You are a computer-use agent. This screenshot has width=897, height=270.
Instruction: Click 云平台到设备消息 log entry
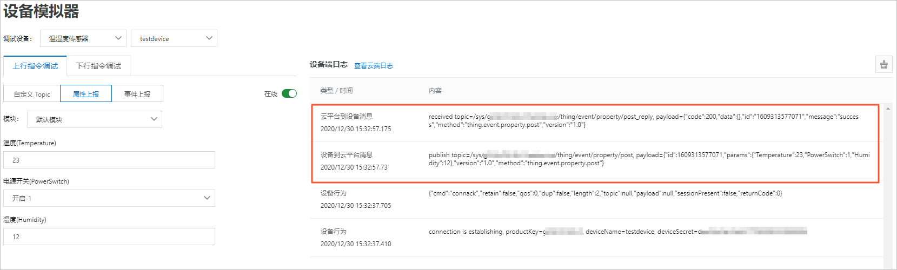pyautogui.click(x=347, y=117)
